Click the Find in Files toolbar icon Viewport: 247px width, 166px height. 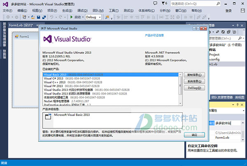[107, 17]
